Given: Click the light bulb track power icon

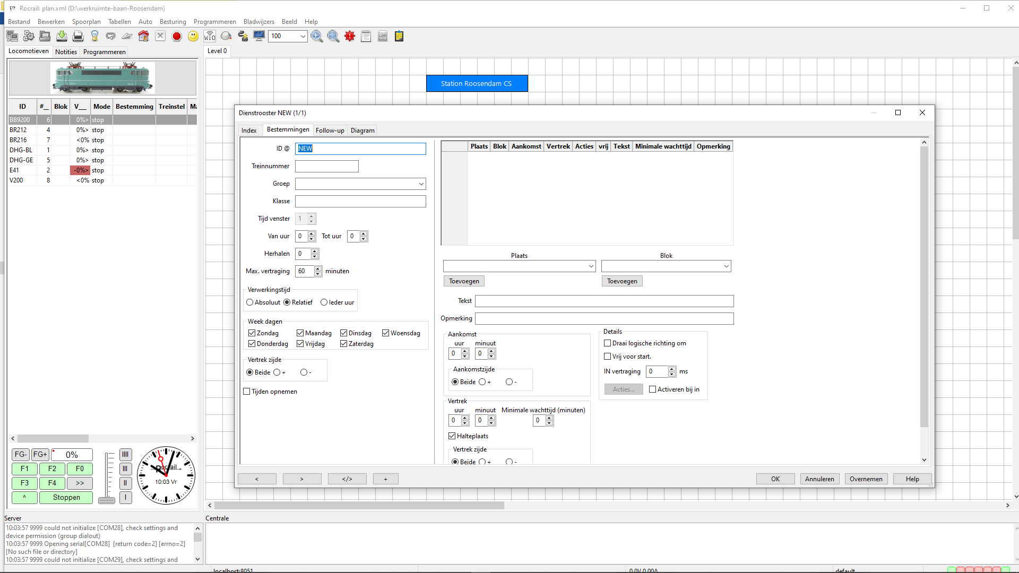Looking at the screenshot, I should pyautogui.click(x=94, y=36).
